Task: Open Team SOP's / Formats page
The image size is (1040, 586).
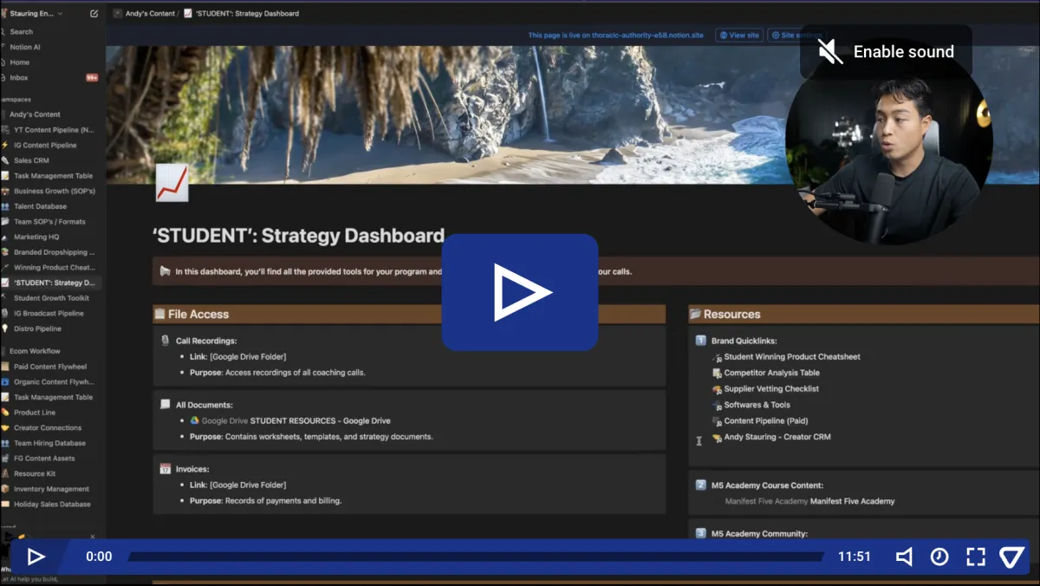Action: [50, 222]
